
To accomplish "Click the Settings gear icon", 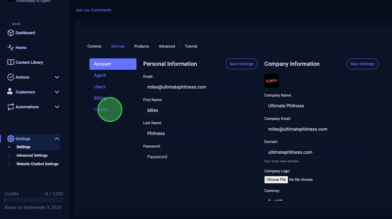I will coord(10,139).
